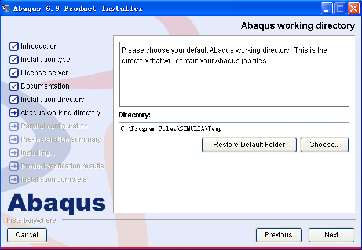Click the Abaqus logo
The width and height of the screenshot is (362, 250).
57,203
